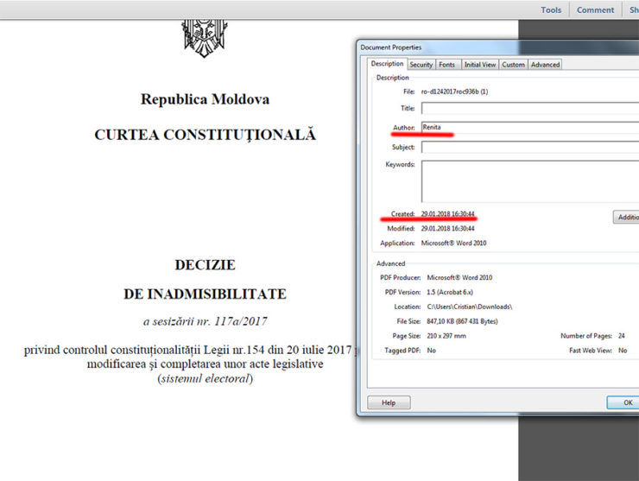This screenshot has height=481, width=639.
Task: Click the Title input field
Action: pos(530,109)
